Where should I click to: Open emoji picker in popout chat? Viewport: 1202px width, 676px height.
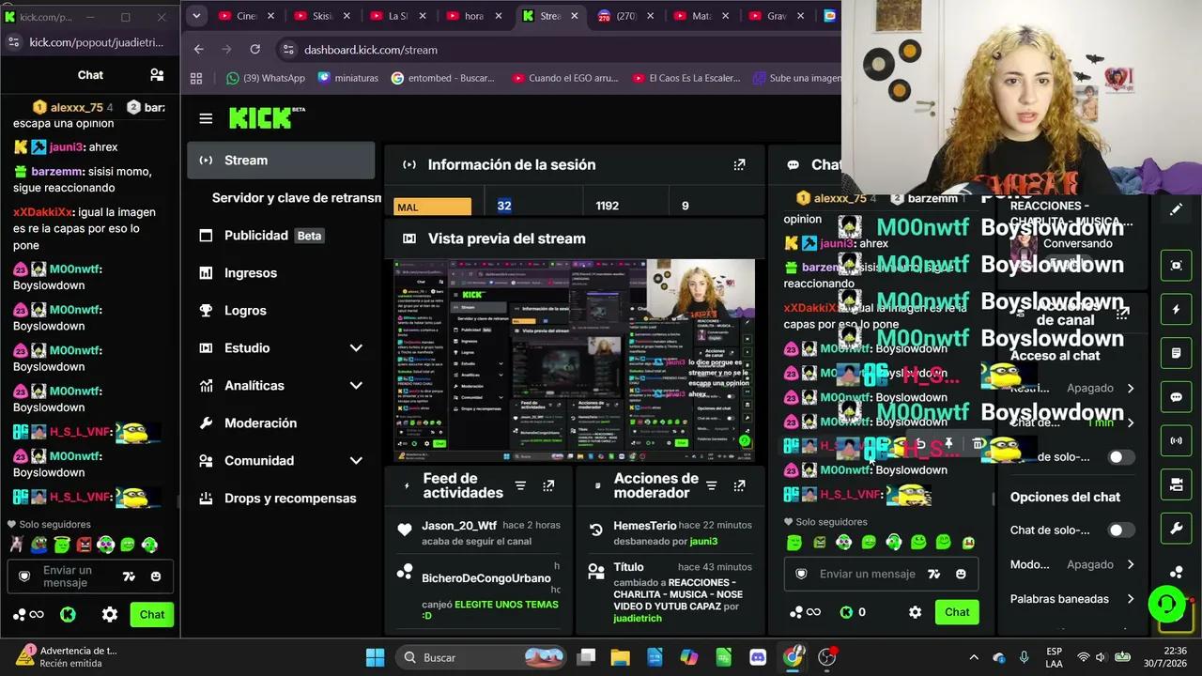pyautogui.click(x=156, y=576)
